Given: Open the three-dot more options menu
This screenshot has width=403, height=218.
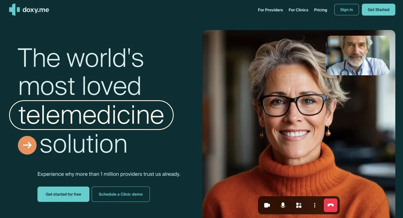Looking at the screenshot, I should [315, 205].
